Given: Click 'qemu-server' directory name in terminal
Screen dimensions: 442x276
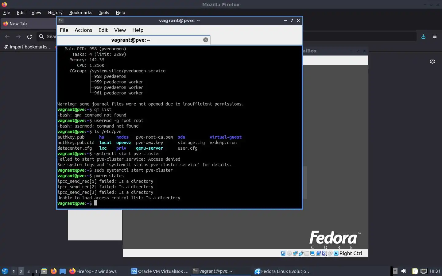Looking at the screenshot, I should pos(149,148).
